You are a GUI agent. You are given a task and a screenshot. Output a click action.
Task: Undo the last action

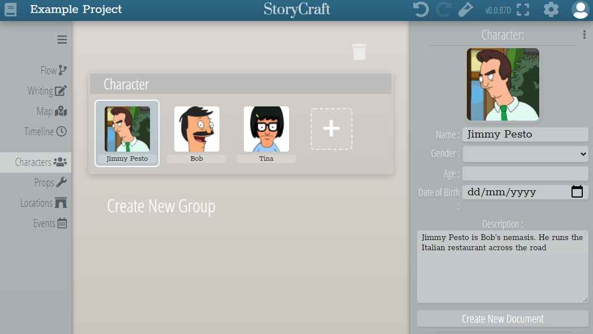coord(420,10)
